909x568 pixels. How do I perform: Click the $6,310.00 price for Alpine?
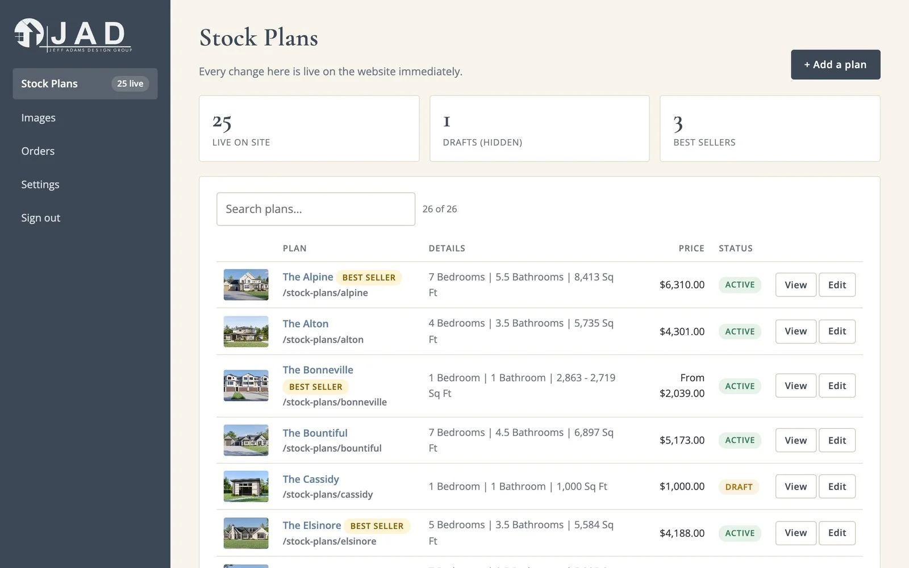[682, 285]
